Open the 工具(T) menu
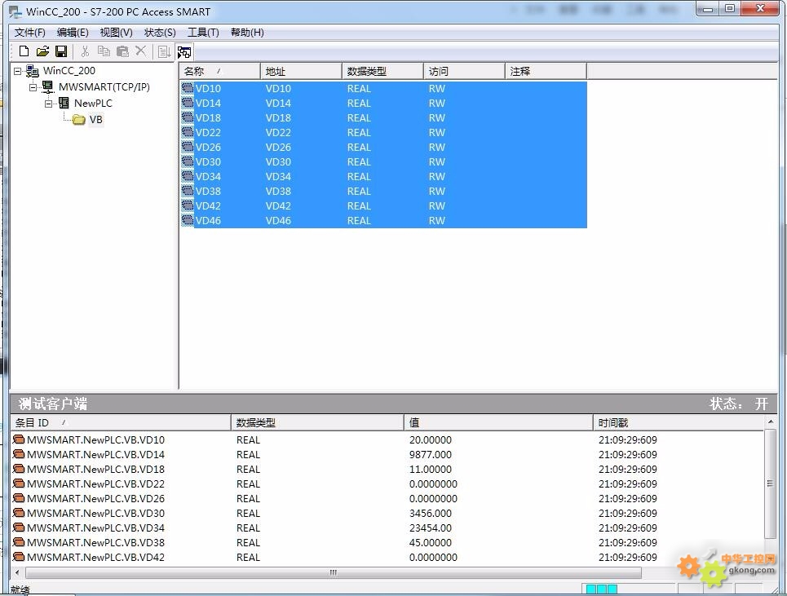The height and width of the screenshot is (596, 787). (203, 33)
